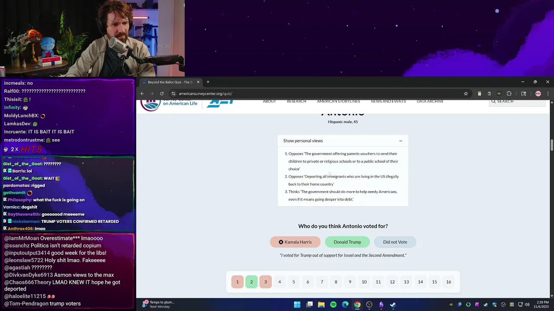Close the Beyond the Ballot Quiz tab
Image resolution: width=554 pixels, height=311 pixels.
pyautogui.click(x=198, y=82)
